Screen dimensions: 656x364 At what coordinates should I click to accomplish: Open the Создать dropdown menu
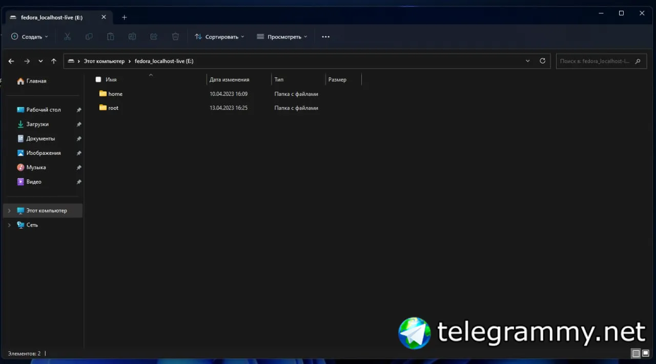coord(30,37)
